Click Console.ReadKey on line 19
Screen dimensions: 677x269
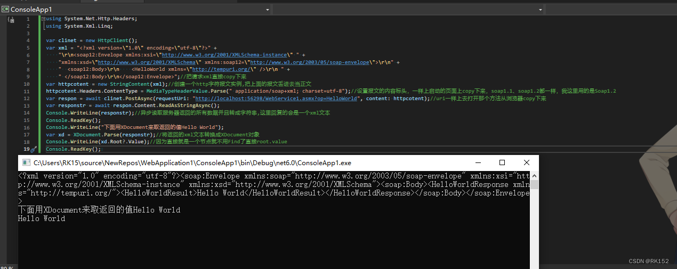(x=69, y=149)
